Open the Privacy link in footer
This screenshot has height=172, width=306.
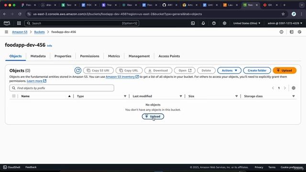(259, 167)
